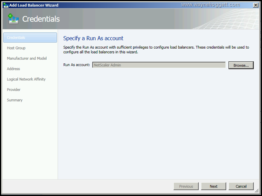Go to the Host Group step
This screenshot has height=196, width=262.
click(16, 48)
